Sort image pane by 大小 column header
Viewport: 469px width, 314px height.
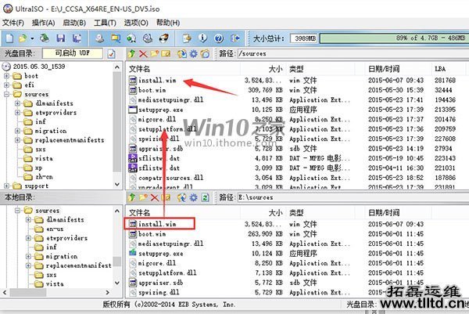click(x=263, y=69)
